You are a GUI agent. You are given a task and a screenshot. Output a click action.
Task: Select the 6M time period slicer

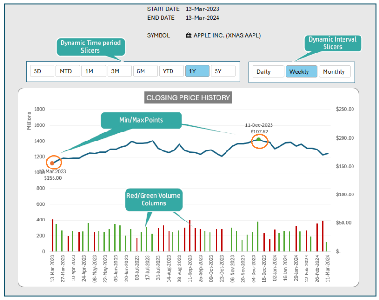coord(145,71)
